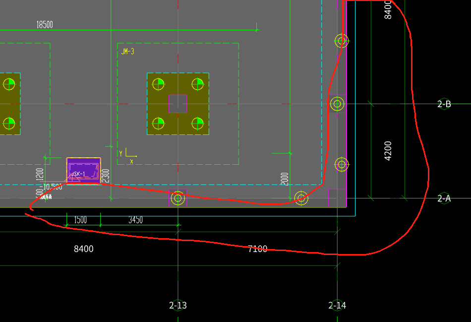Click the 2-14 axis label
This screenshot has height=322, width=471.
click(337, 306)
